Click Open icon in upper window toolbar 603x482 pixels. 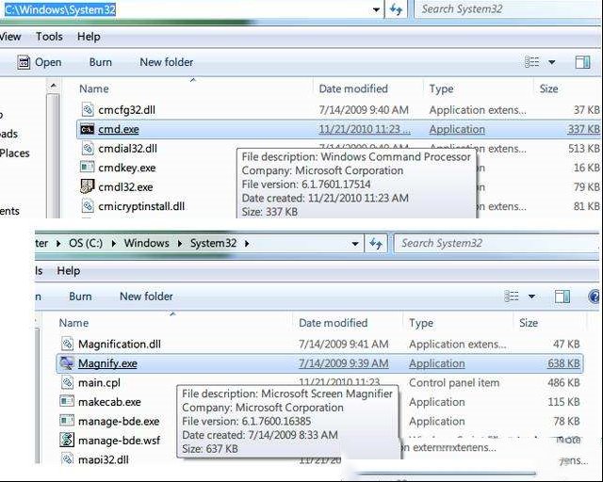click(x=24, y=62)
